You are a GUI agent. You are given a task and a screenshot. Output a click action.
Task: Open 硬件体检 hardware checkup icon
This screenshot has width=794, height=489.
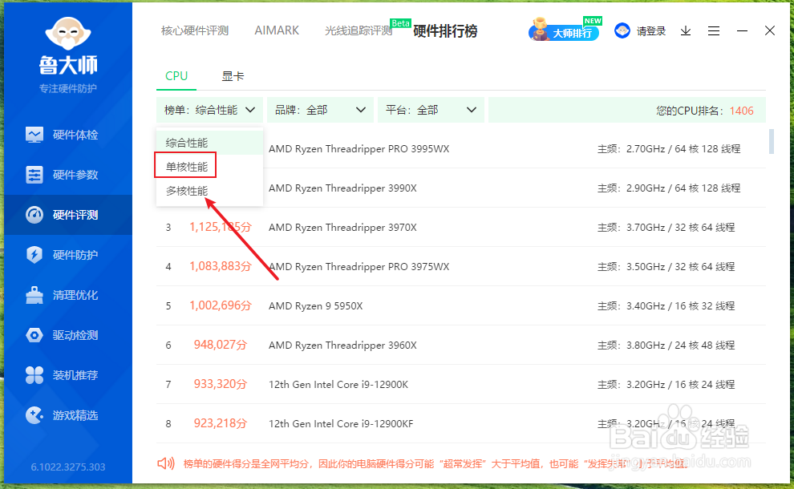click(34, 135)
